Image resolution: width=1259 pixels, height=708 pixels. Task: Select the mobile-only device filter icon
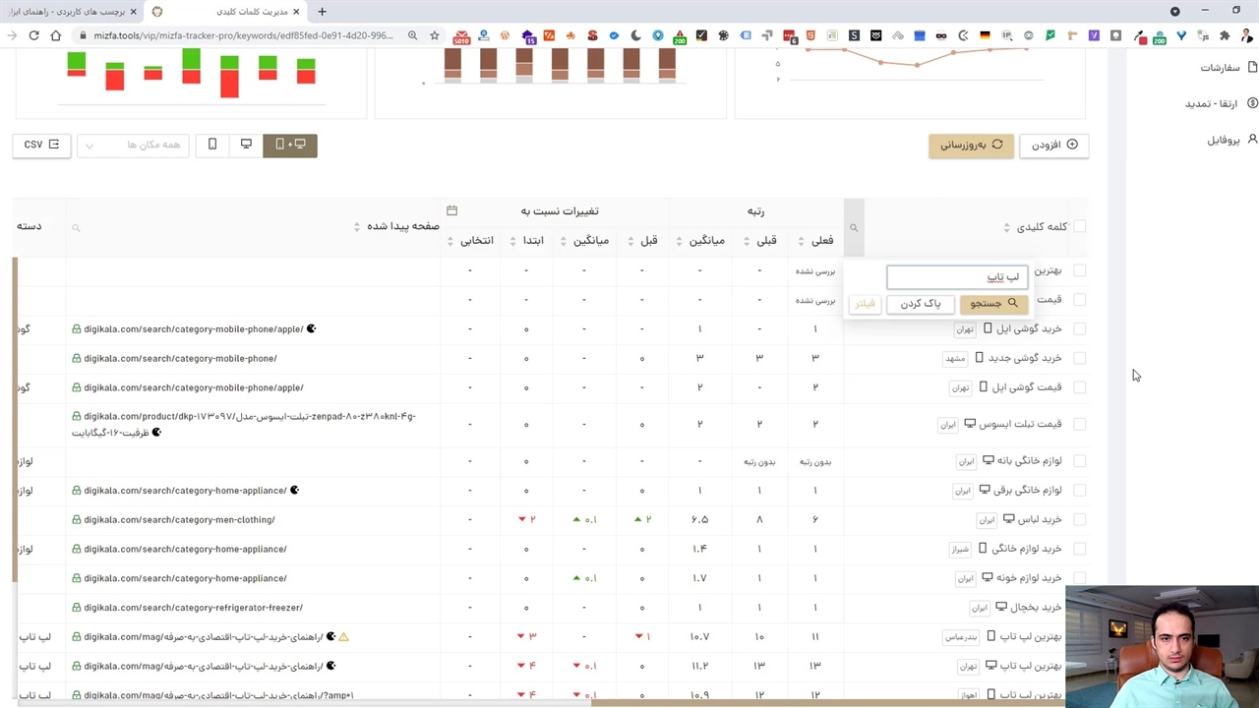212,145
